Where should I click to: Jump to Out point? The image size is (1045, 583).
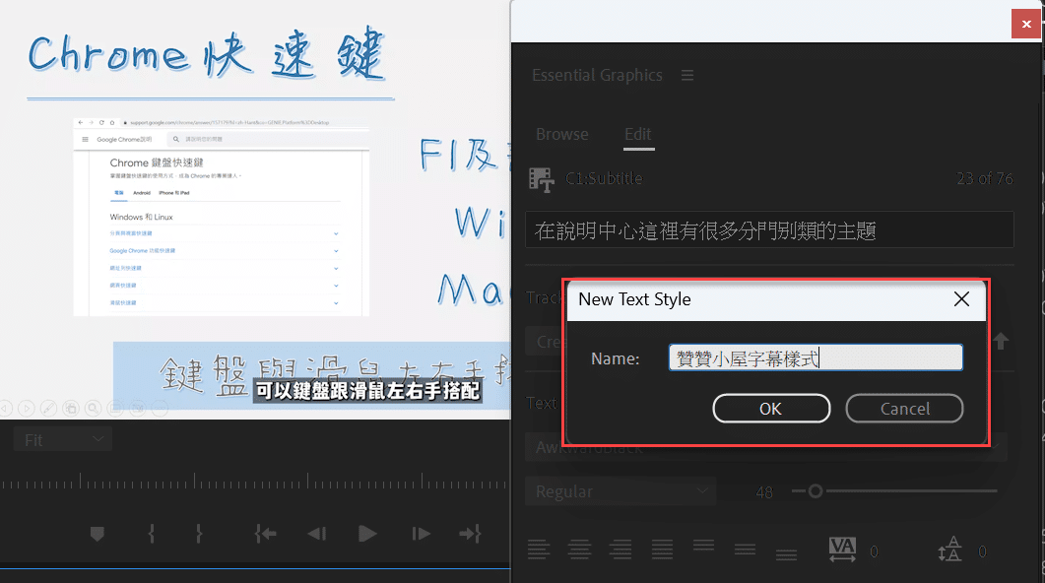pyautogui.click(x=470, y=534)
